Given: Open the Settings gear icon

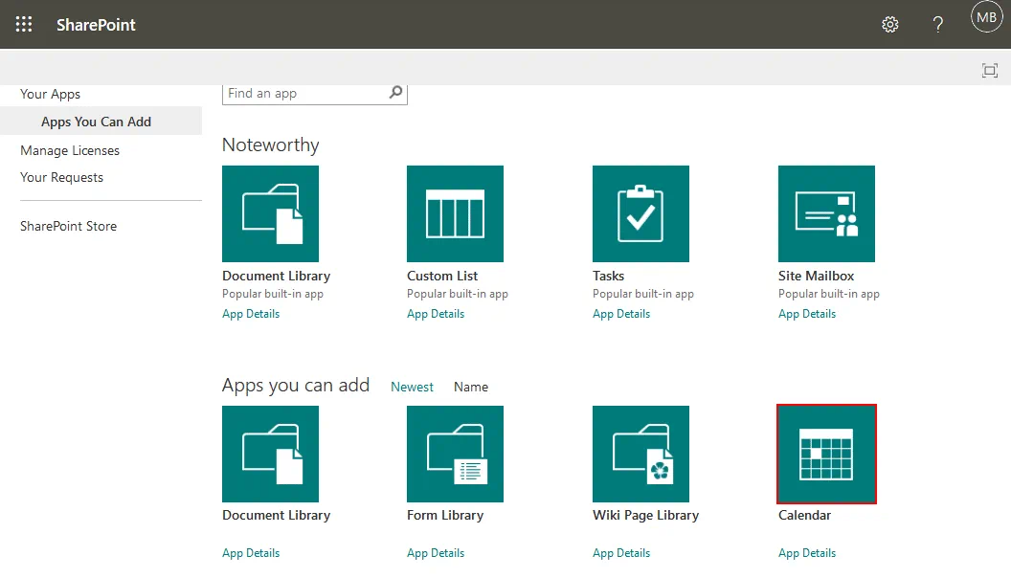Looking at the screenshot, I should [x=889, y=25].
